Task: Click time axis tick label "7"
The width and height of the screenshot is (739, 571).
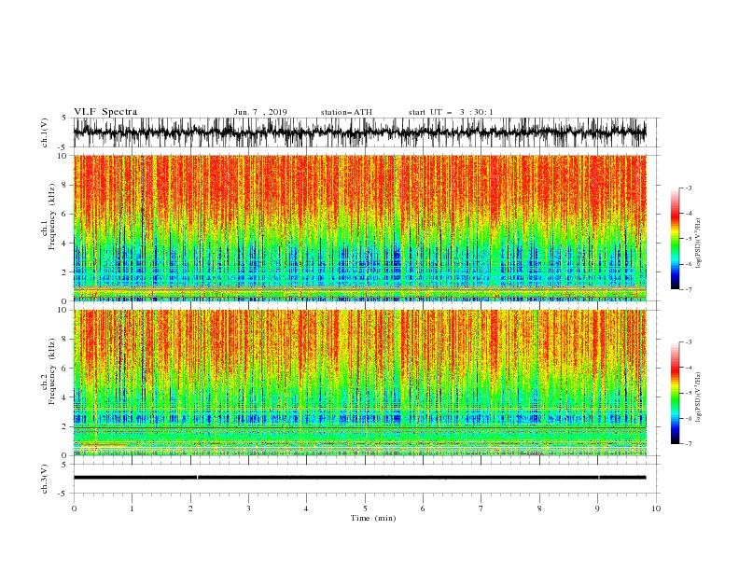Action: [481, 508]
